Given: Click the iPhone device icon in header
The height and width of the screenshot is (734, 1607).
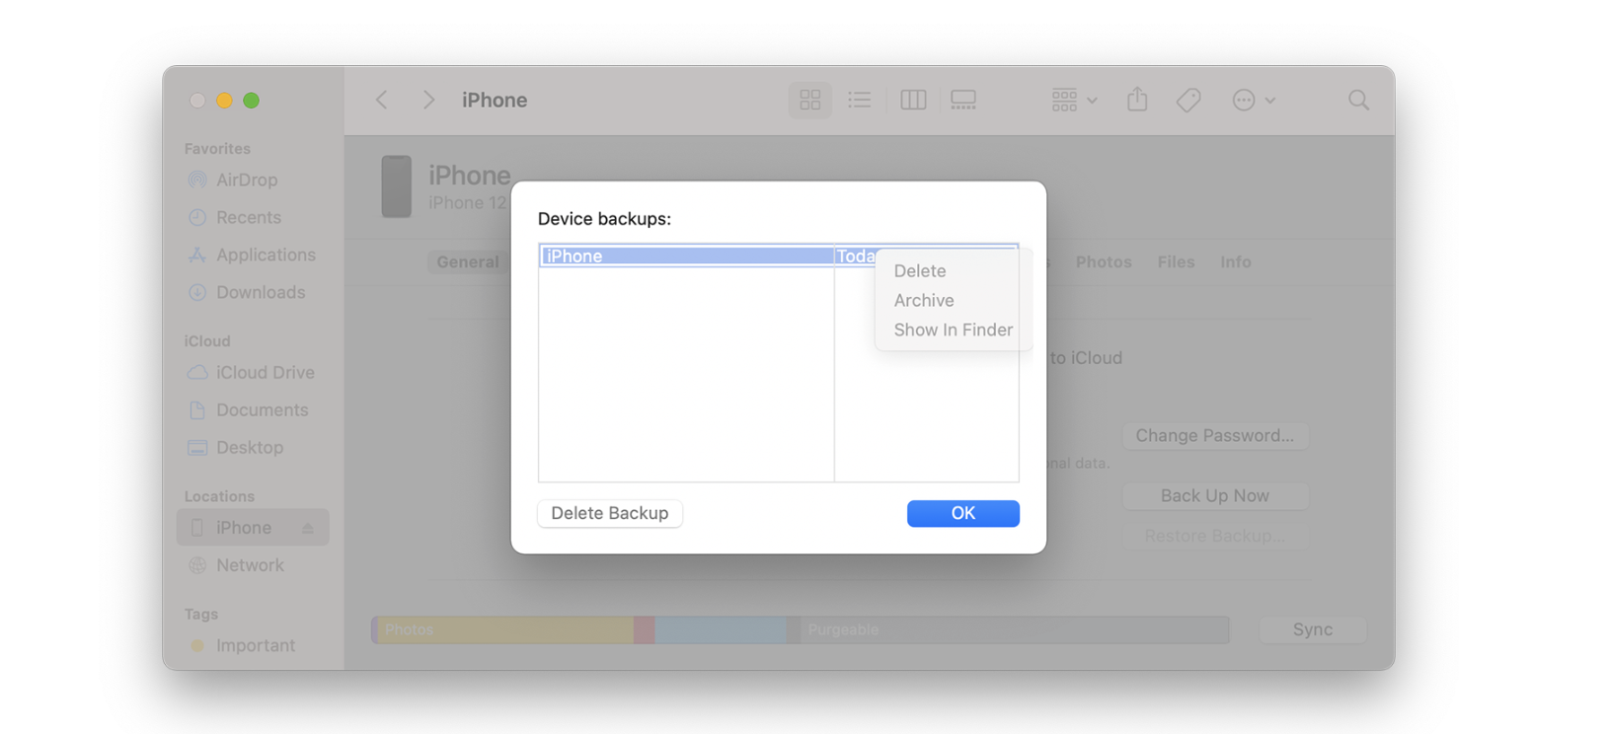Looking at the screenshot, I should [397, 186].
